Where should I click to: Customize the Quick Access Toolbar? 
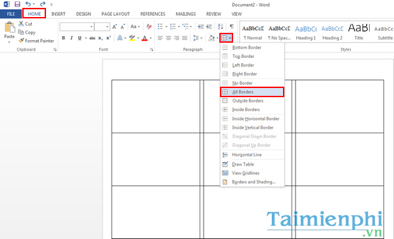pyautogui.click(x=51, y=5)
